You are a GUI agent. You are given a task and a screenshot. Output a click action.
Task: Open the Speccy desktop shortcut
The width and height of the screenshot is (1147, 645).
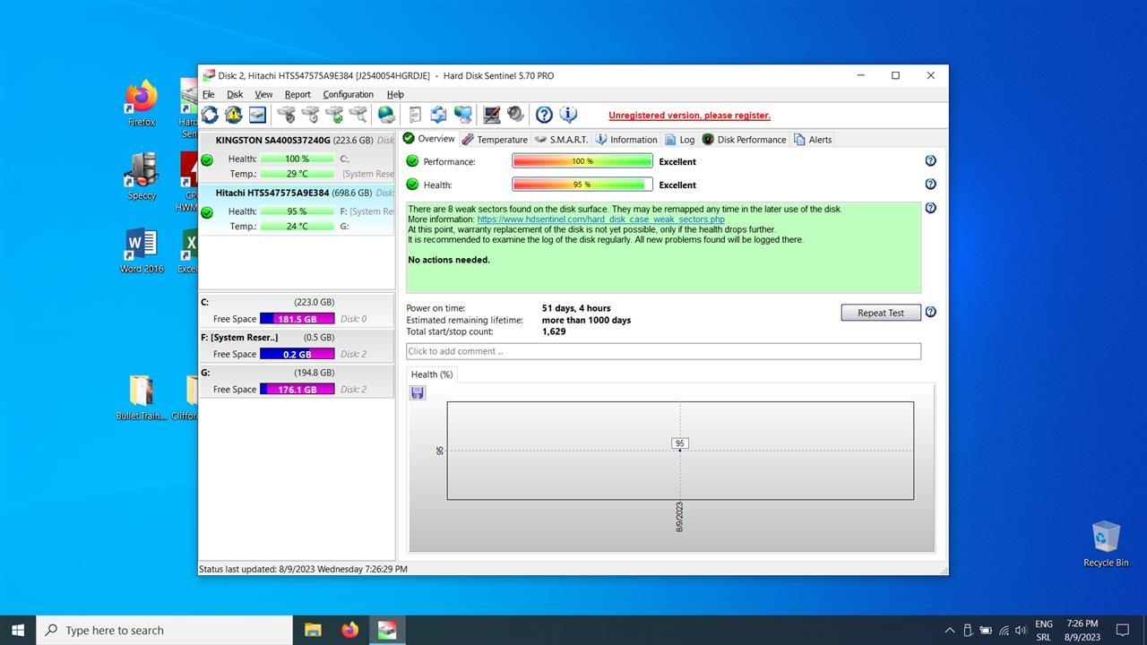click(142, 176)
